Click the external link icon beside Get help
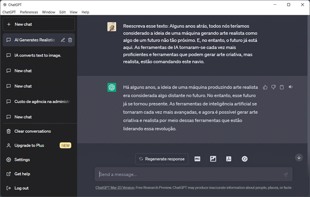 (x=9, y=174)
